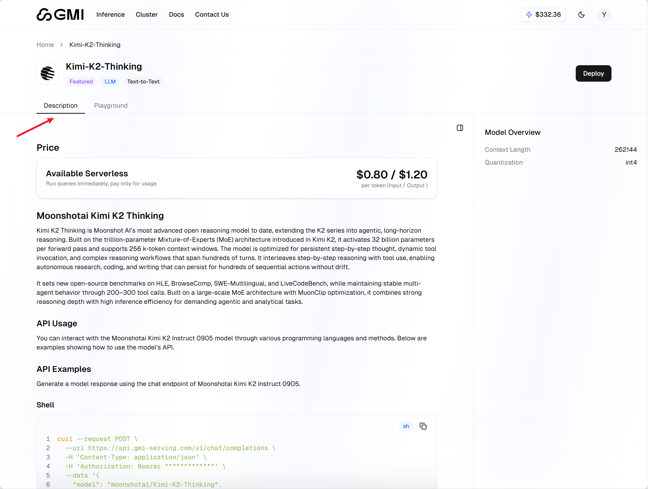The image size is (648, 489).
Task: Click the 'per token (Input / Output)' label
Action: [394, 185]
